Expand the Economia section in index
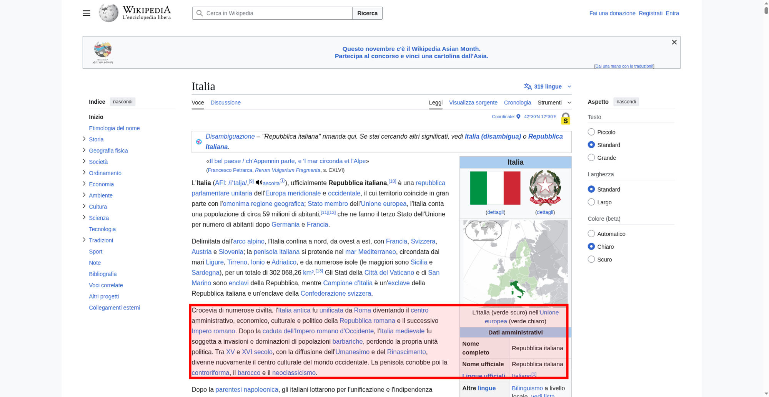Image resolution: width=769 pixels, height=397 pixels. pos(84,184)
